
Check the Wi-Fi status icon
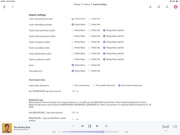pos(171,1)
